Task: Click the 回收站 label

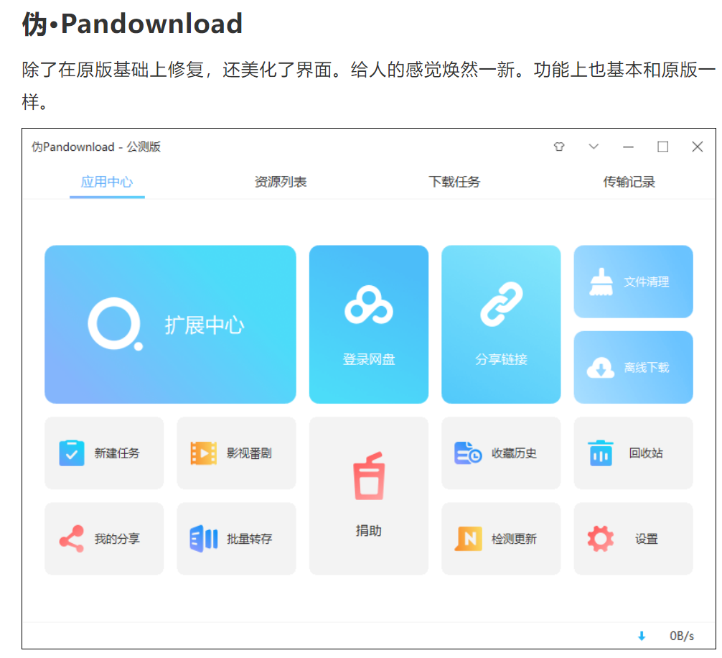Action: [x=646, y=453]
